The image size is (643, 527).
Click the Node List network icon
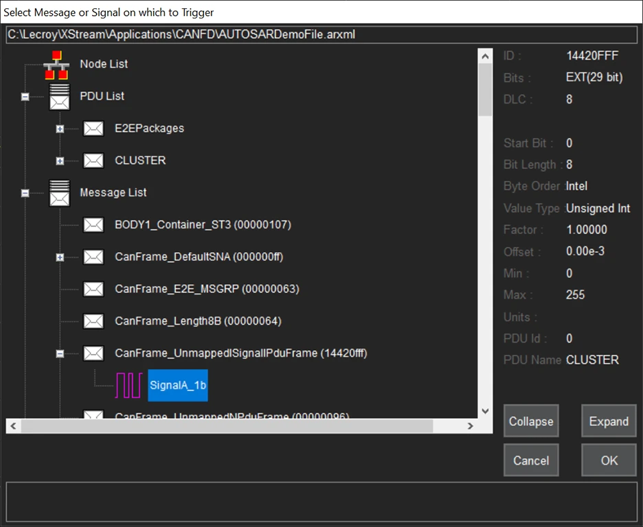(x=56, y=65)
